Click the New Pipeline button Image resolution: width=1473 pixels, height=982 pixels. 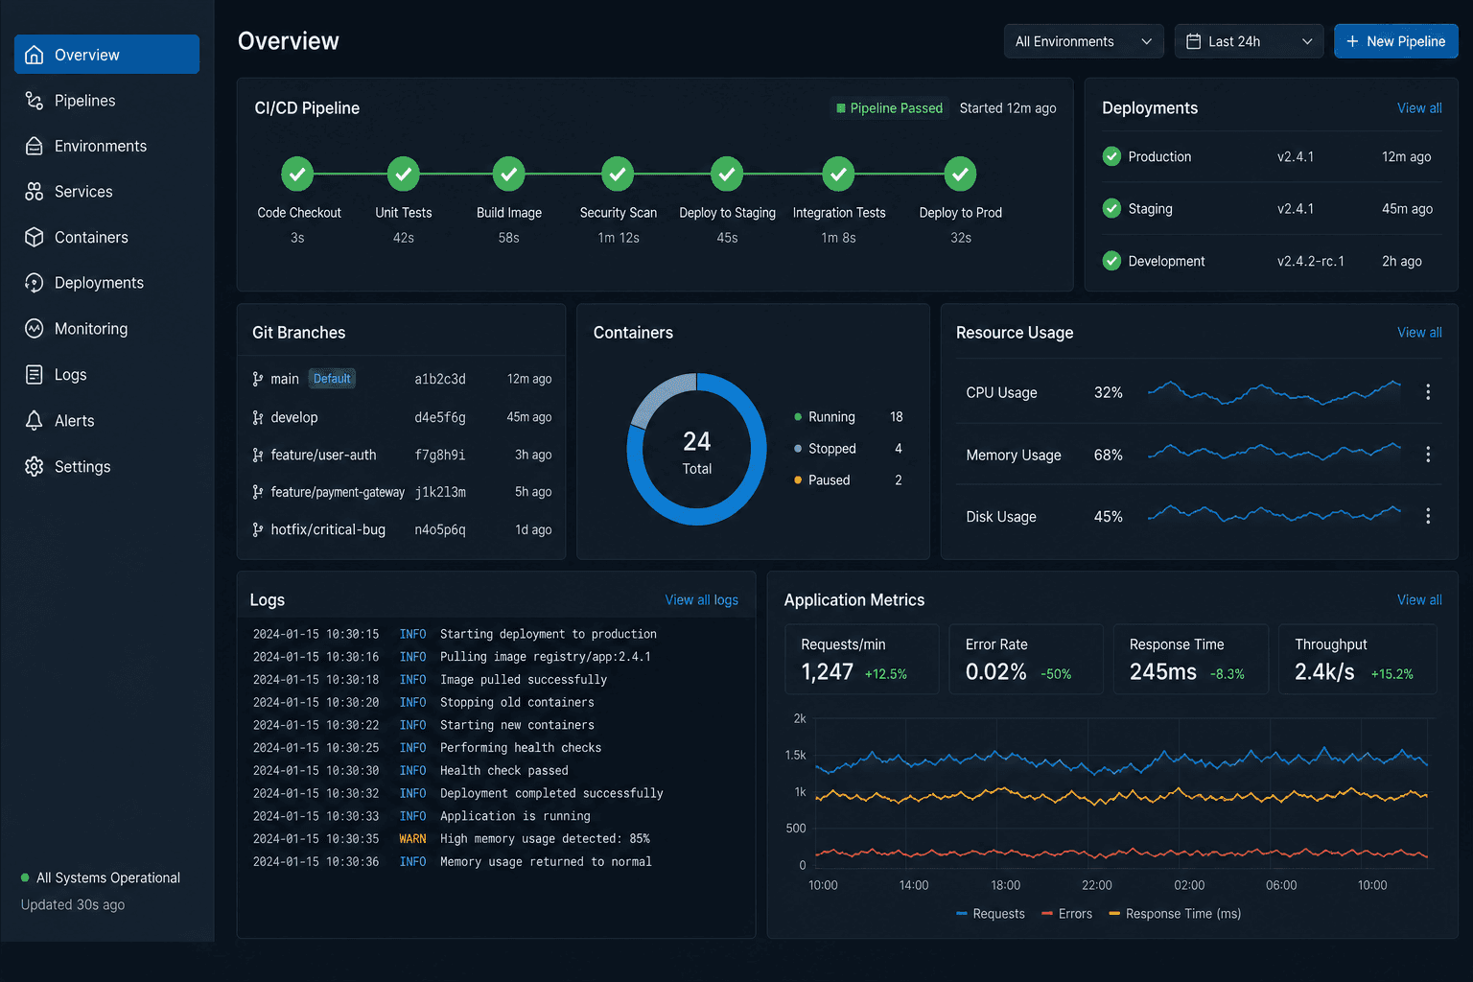1396,41
